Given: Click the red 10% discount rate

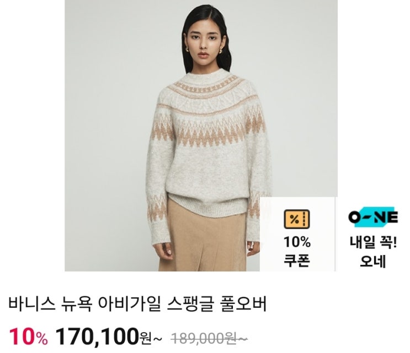Looking at the screenshot, I should (x=29, y=337).
